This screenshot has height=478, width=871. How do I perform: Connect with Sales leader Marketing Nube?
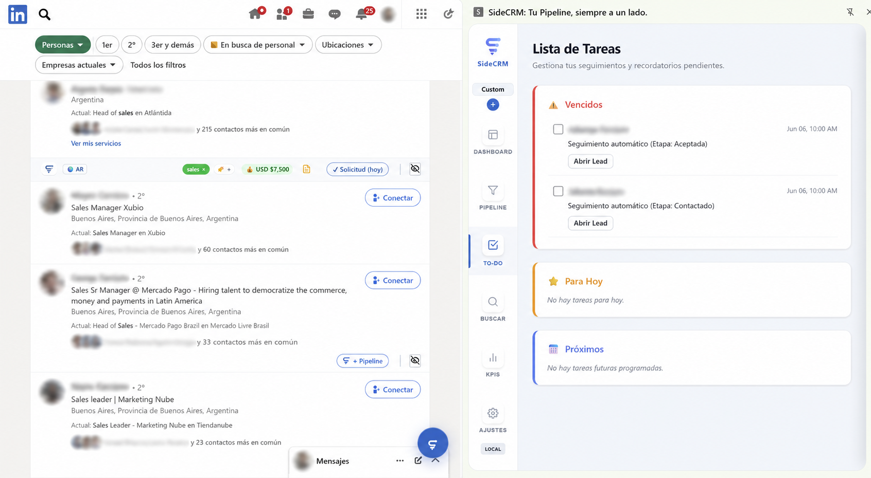tap(393, 390)
